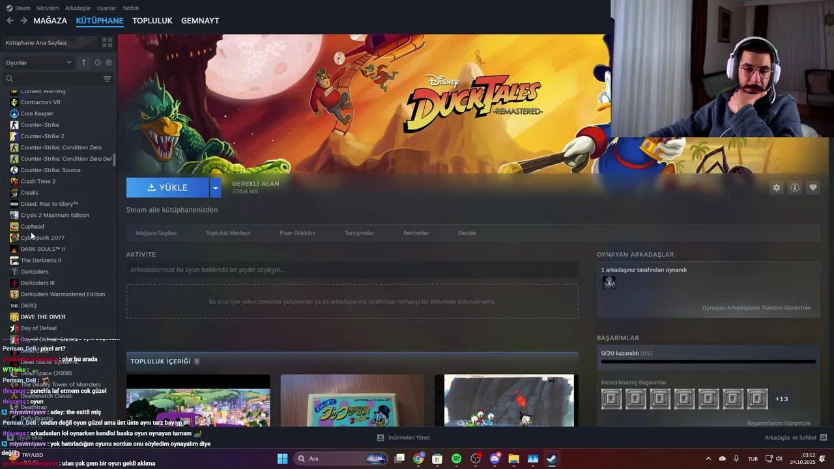Click the YÜKLE install button
This screenshot has width=834, height=469.
[x=167, y=188]
